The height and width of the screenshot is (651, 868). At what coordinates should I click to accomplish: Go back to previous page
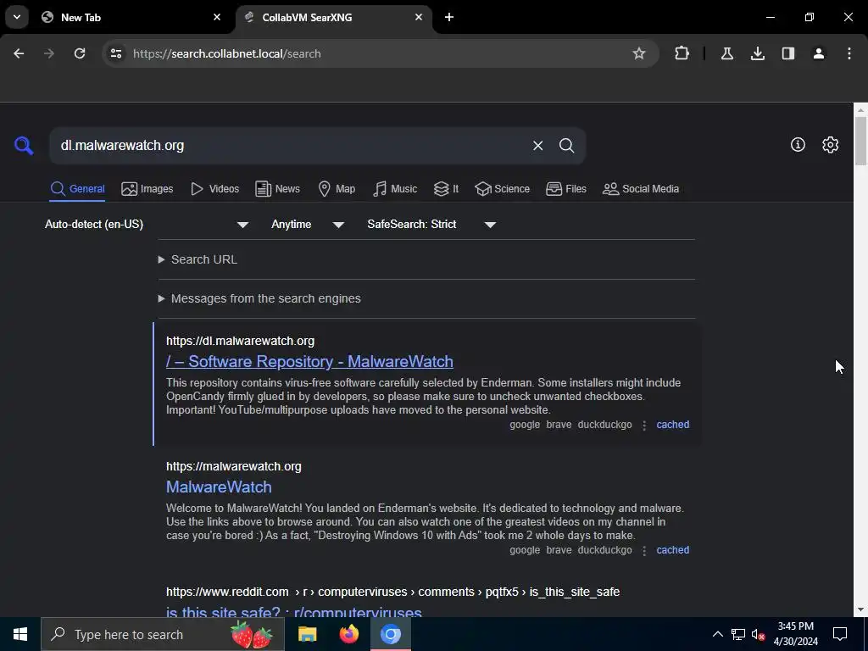pos(19,53)
